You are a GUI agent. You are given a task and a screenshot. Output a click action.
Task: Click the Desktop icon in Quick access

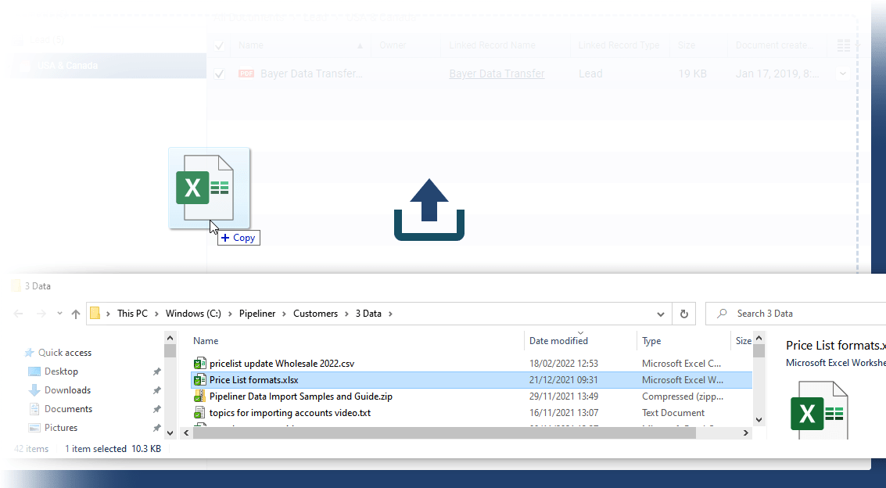[34, 371]
